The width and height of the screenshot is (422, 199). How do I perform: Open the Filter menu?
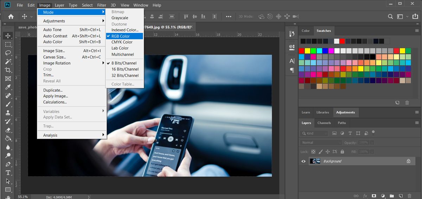pyautogui.click(x=102, y=5)
